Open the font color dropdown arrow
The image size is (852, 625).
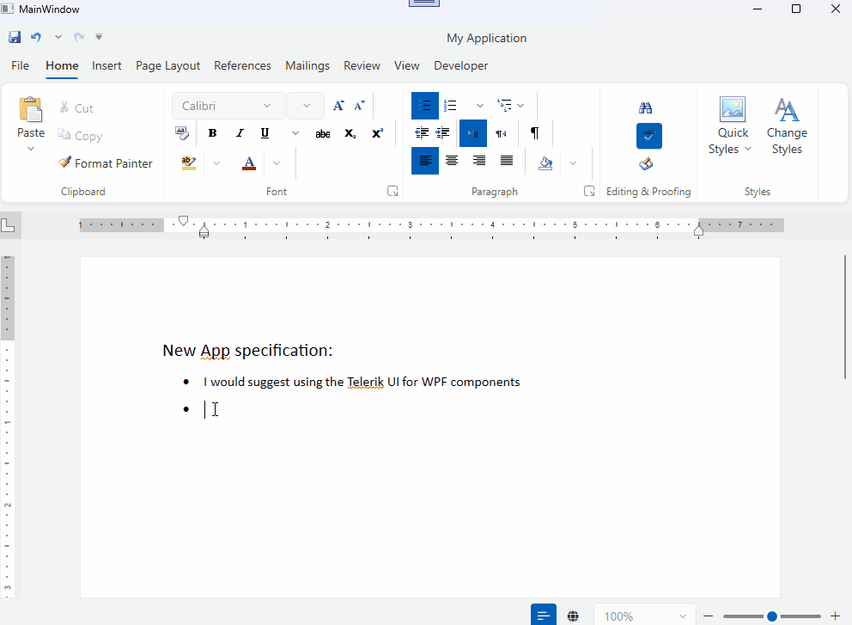click(276, 162)
